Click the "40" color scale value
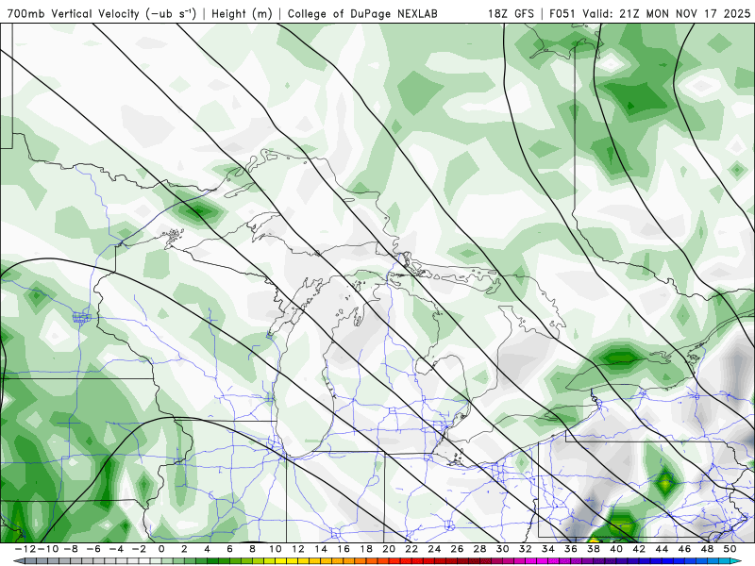755x566 pixels. 616,549
